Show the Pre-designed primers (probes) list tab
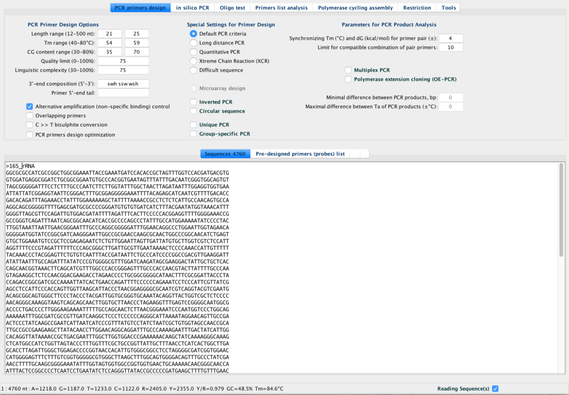This screenshot has width=569, height=395. 300,154
